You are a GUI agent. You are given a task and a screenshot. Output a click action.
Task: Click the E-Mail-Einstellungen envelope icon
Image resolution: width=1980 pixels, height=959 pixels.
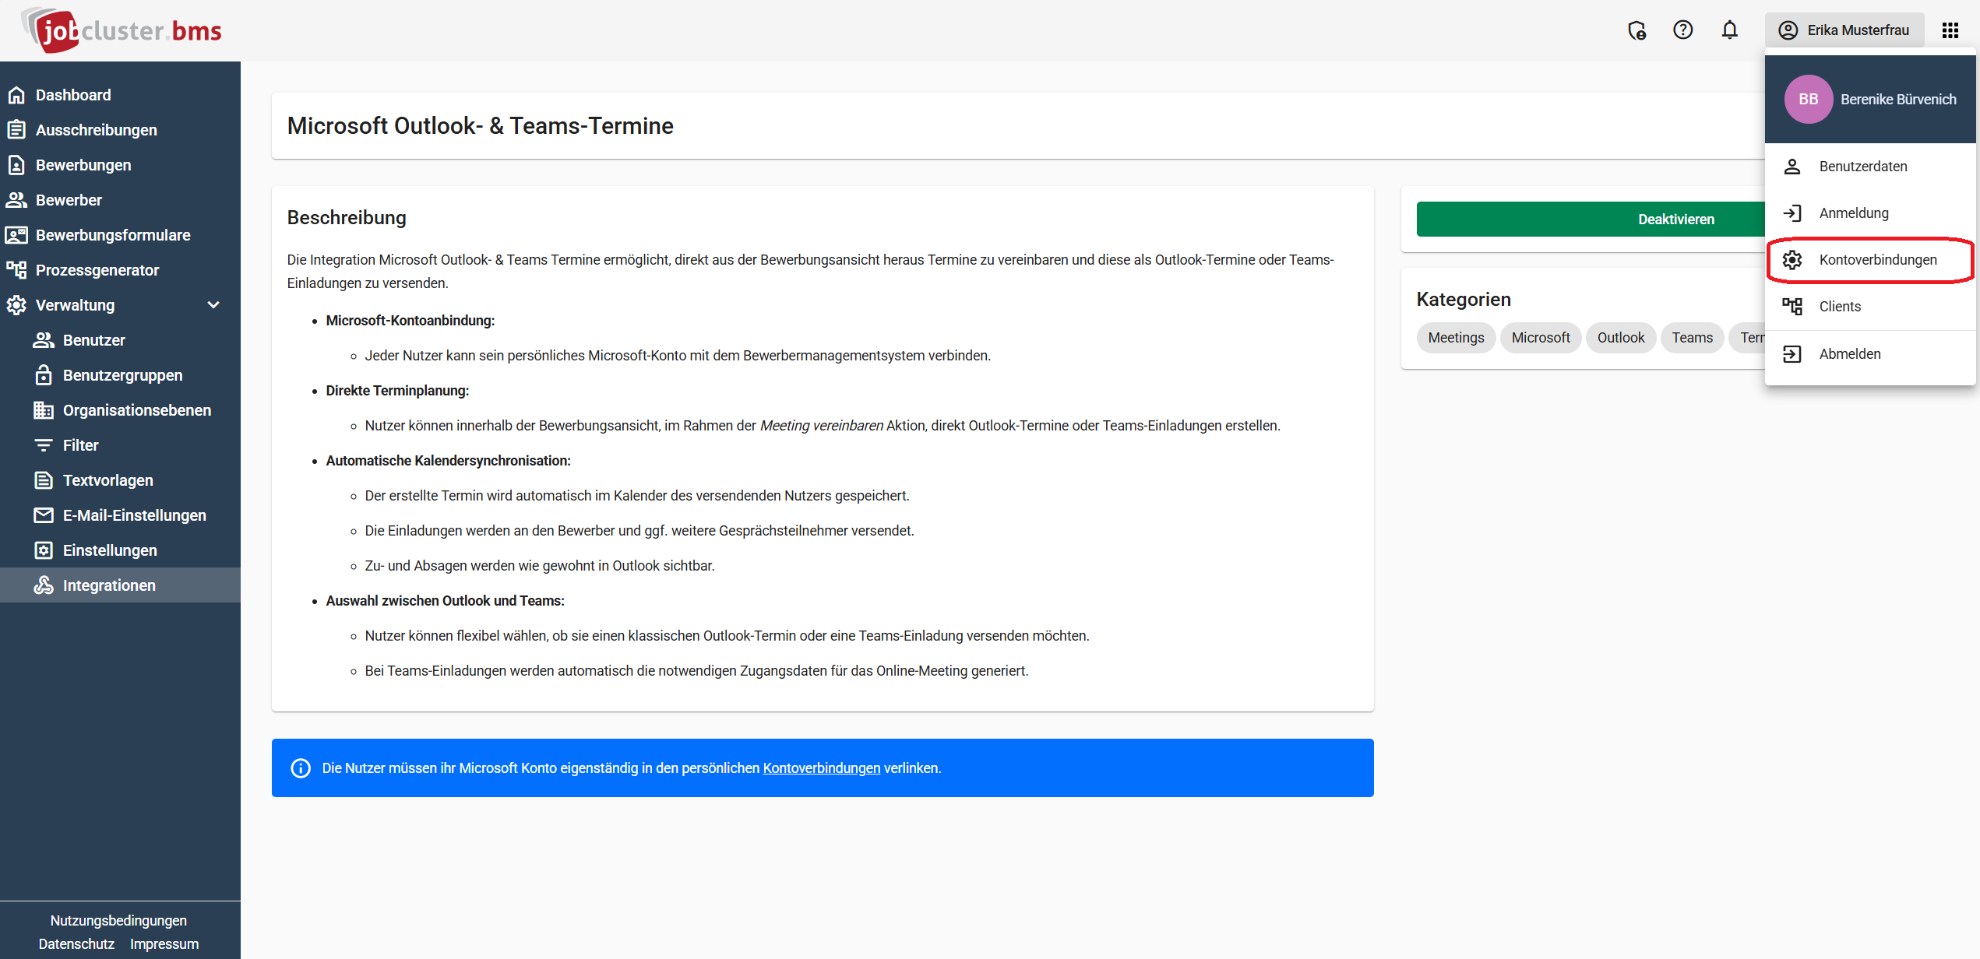pyautogui.click(x=44, y=515)
